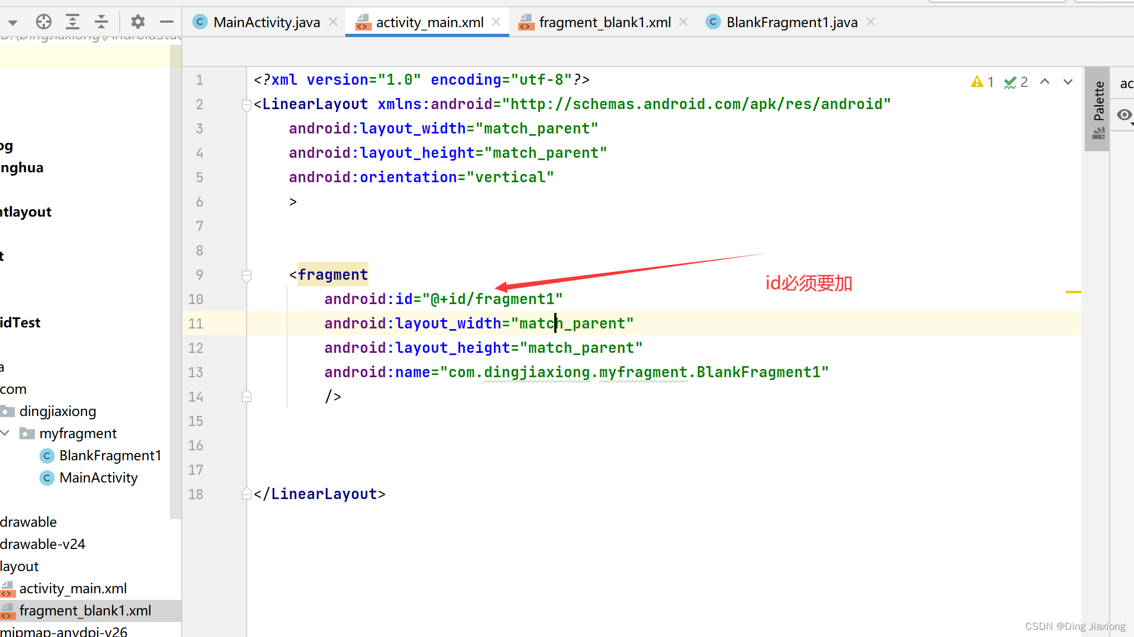Hide the project panel with minus icon
The height and width of the screenshot is (637, 1134).
pos(166,22)
